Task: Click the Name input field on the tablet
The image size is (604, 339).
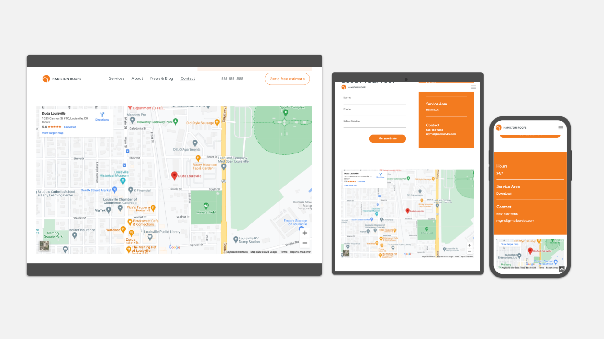Action: point(374,100)
